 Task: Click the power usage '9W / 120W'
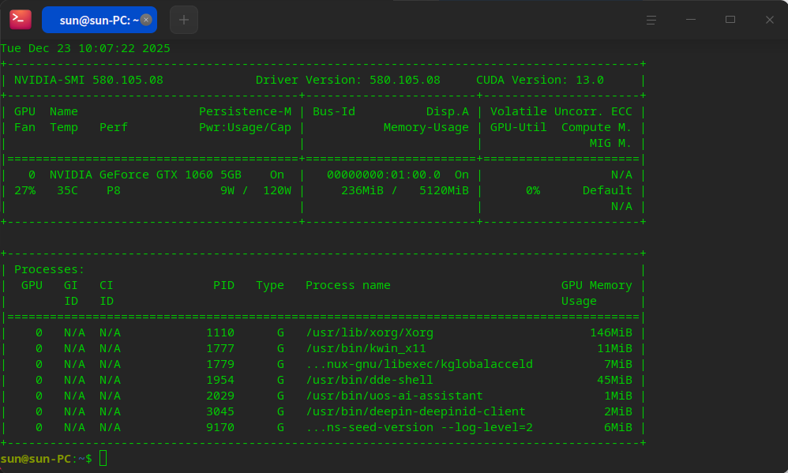point(256,190)
